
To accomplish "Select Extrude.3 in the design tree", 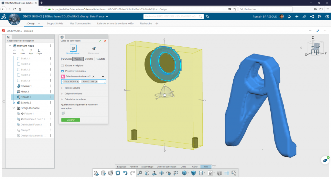I will (26, 103).
